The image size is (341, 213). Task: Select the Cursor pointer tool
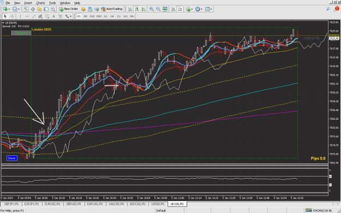[x=5, y=16]
